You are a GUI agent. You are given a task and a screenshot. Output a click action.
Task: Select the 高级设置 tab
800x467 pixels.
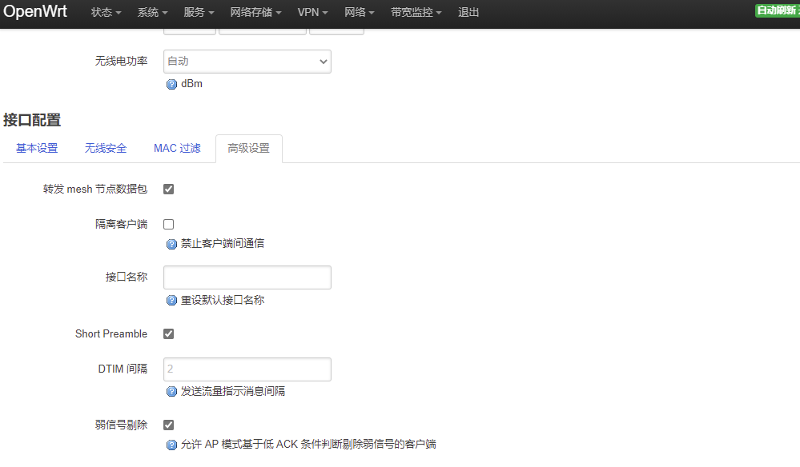[249, 148]
